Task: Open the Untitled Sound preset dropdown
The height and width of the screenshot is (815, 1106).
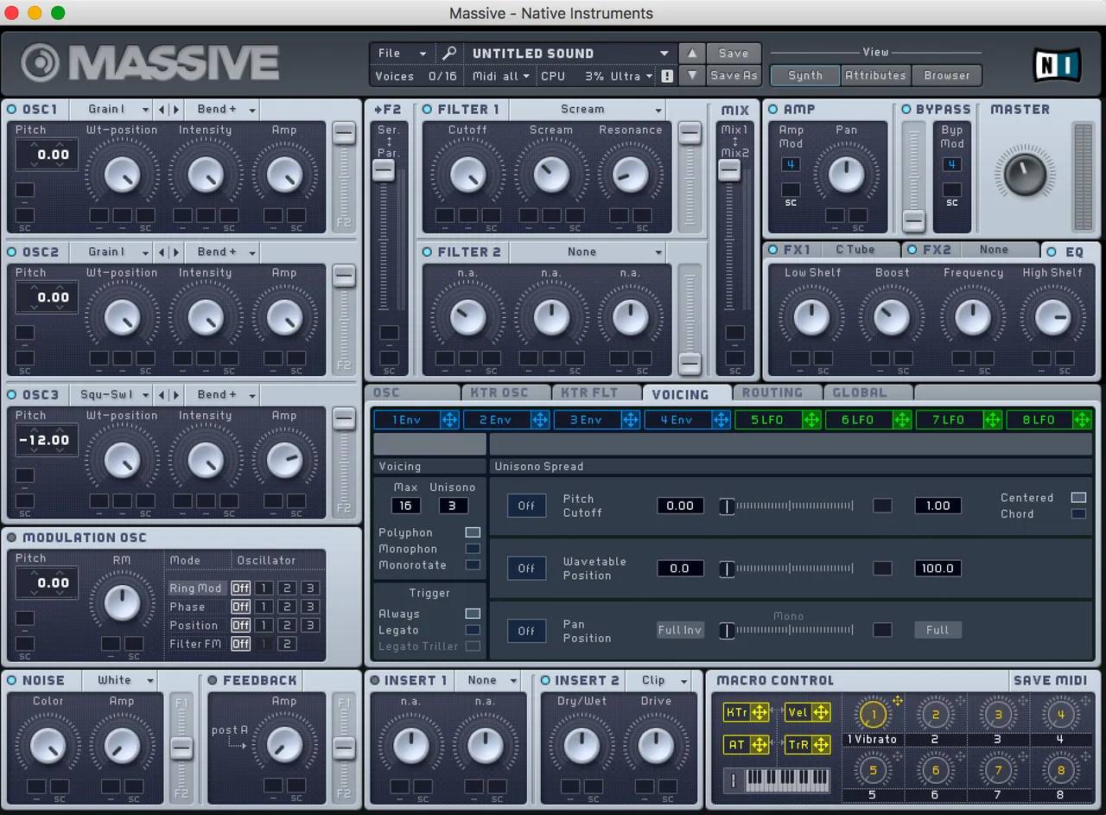Action: coord(569,53)
